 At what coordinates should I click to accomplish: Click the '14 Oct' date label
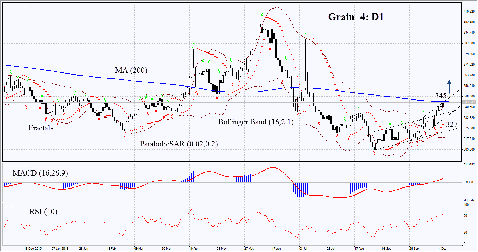coord(441,249)
